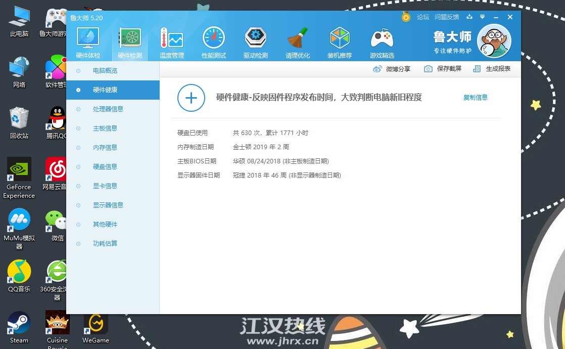Viewport: 565px width, 349px height.
Task: Click the 鲁大师 mascot avatar
Action: click(494, 41)
